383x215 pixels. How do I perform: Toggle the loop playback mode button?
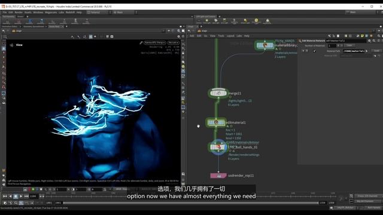(16, 203)
